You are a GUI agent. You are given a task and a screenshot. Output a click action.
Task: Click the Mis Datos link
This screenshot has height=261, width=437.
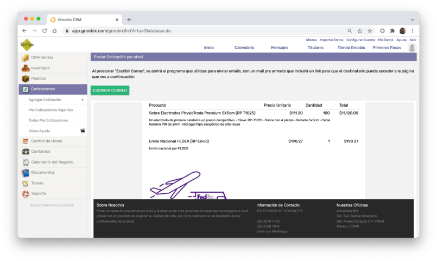[386, 40]
